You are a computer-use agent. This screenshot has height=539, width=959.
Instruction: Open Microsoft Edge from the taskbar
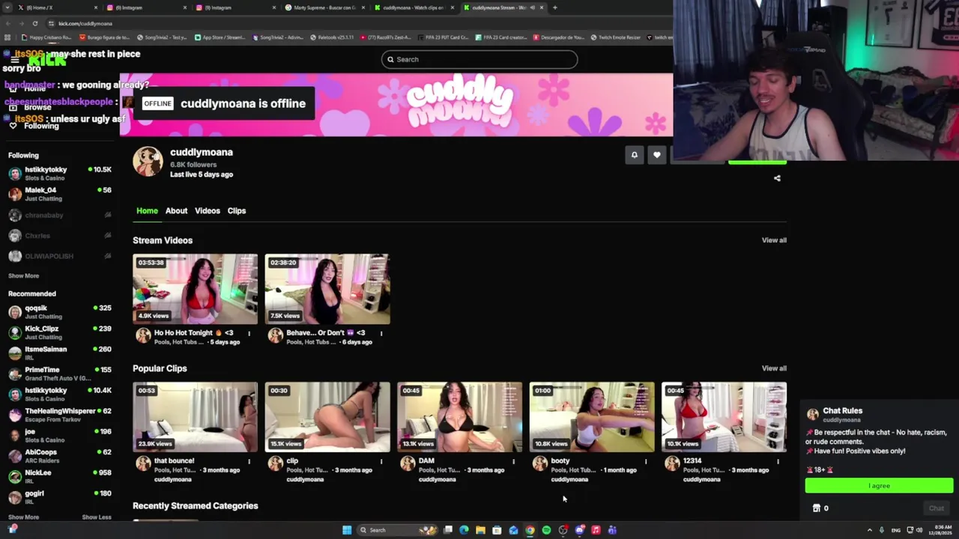pyautogui.click(x=464, y=530)
